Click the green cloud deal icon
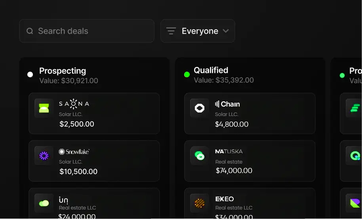 [44, 203]
